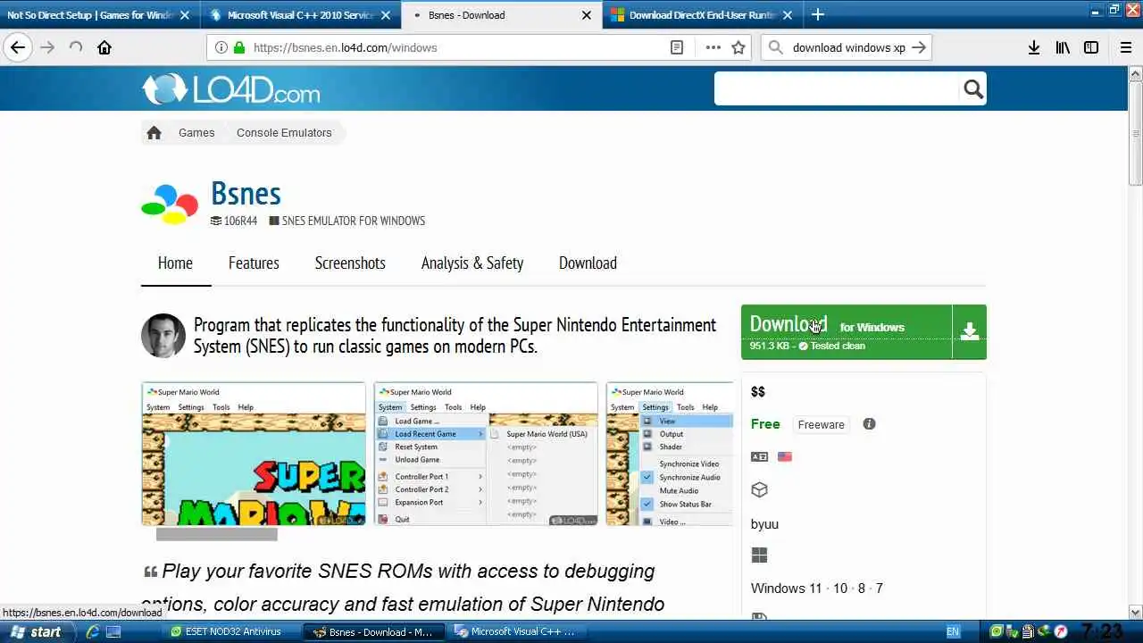
Task: Click the reviewer avatar photo
Action: click(x=163, y=336)
